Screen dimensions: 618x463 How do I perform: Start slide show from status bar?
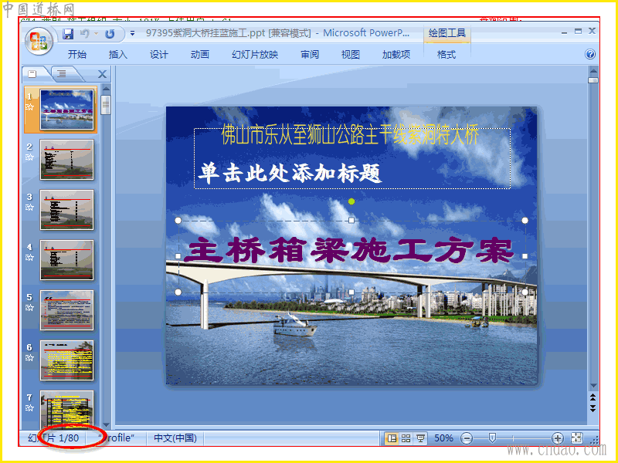click(x=420, y=438)
